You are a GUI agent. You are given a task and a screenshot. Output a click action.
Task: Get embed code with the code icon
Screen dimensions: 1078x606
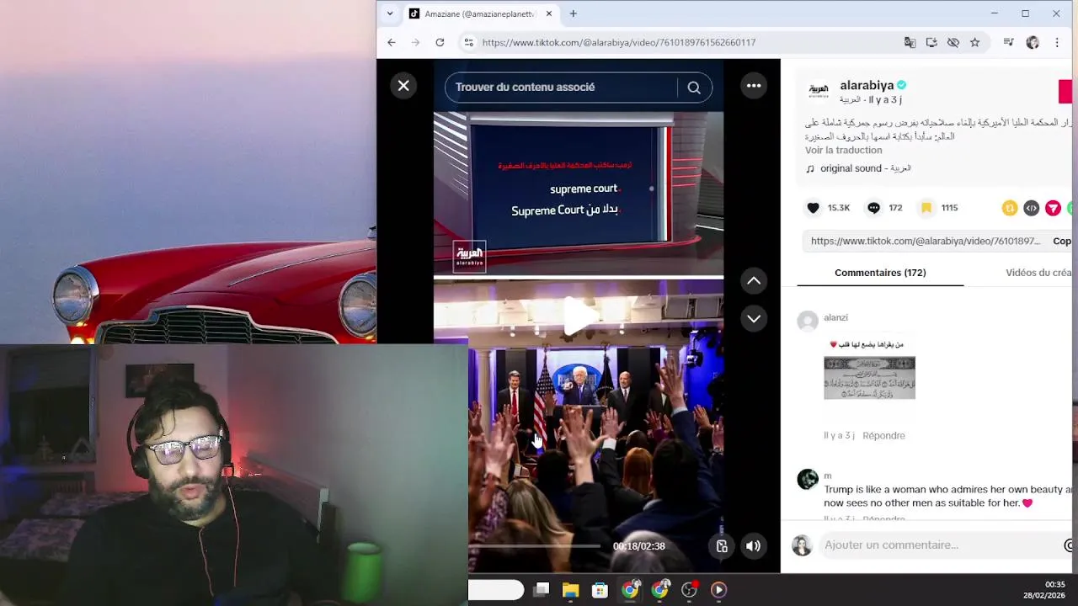point(1031,208)
